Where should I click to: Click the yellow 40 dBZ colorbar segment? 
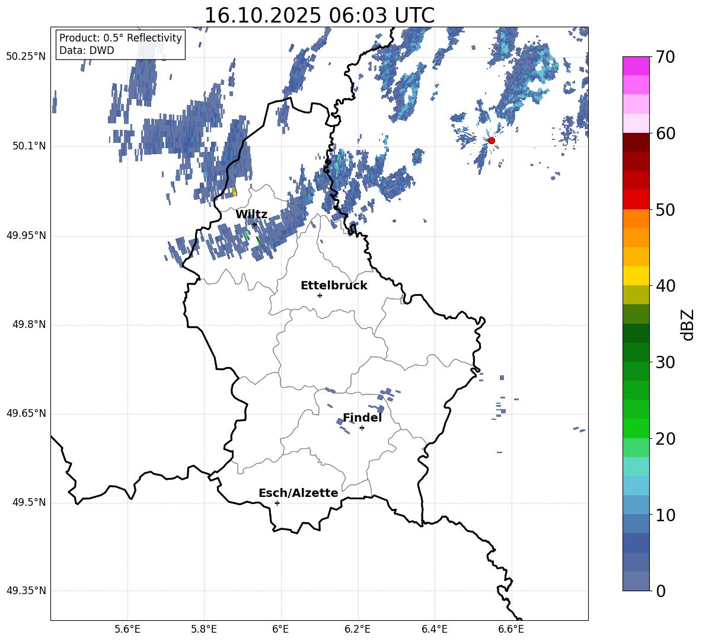pos(636,276)
